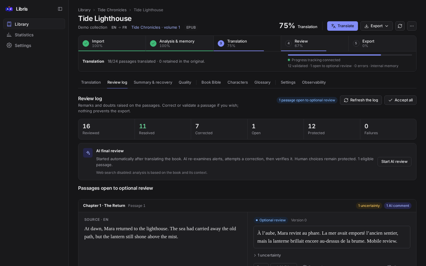Open Settings in the sidebar
Screen dimensions: 426x266
(x=34, y=46)
